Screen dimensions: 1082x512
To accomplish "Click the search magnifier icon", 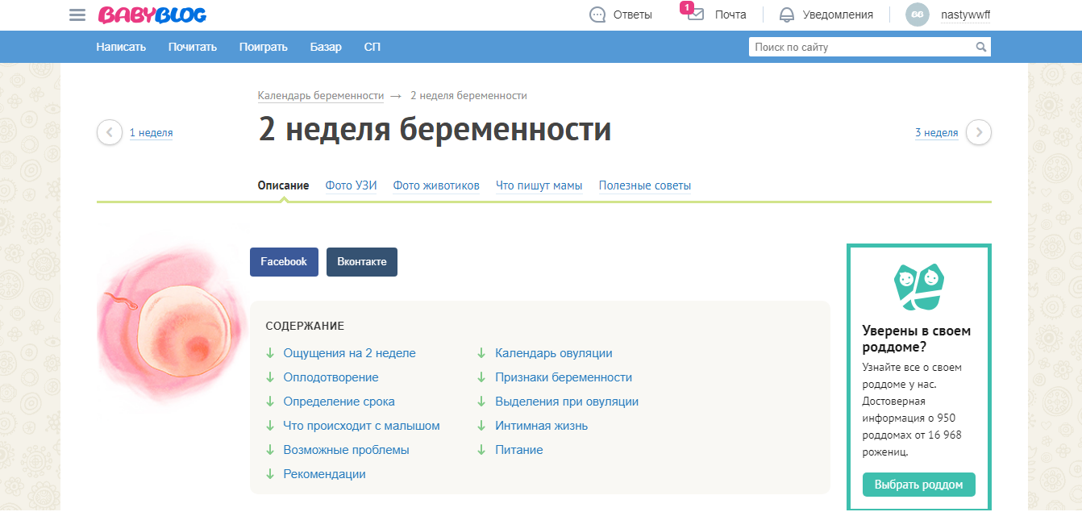I will [982, 47].
